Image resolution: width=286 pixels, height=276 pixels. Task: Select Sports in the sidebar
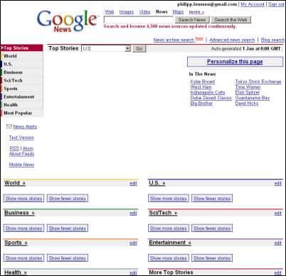pos(21,89)
